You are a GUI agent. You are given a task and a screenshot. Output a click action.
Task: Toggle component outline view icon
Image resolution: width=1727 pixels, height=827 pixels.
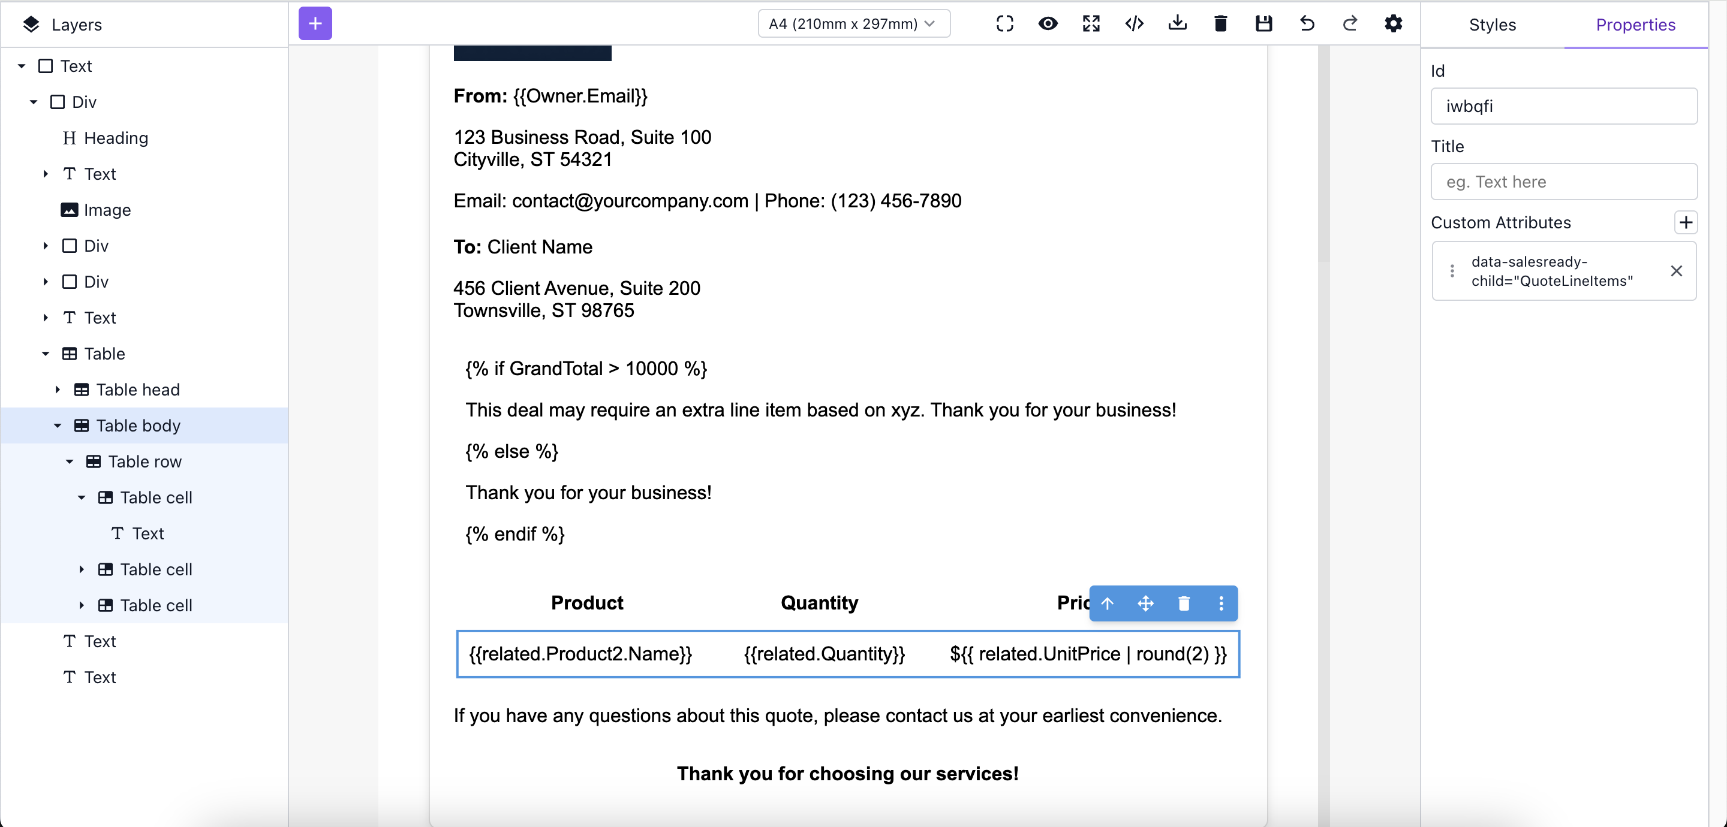tap(1004, 24)
